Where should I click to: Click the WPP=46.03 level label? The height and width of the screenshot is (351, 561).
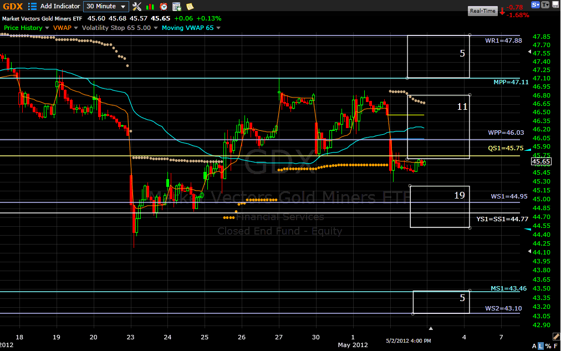[506, 133]
